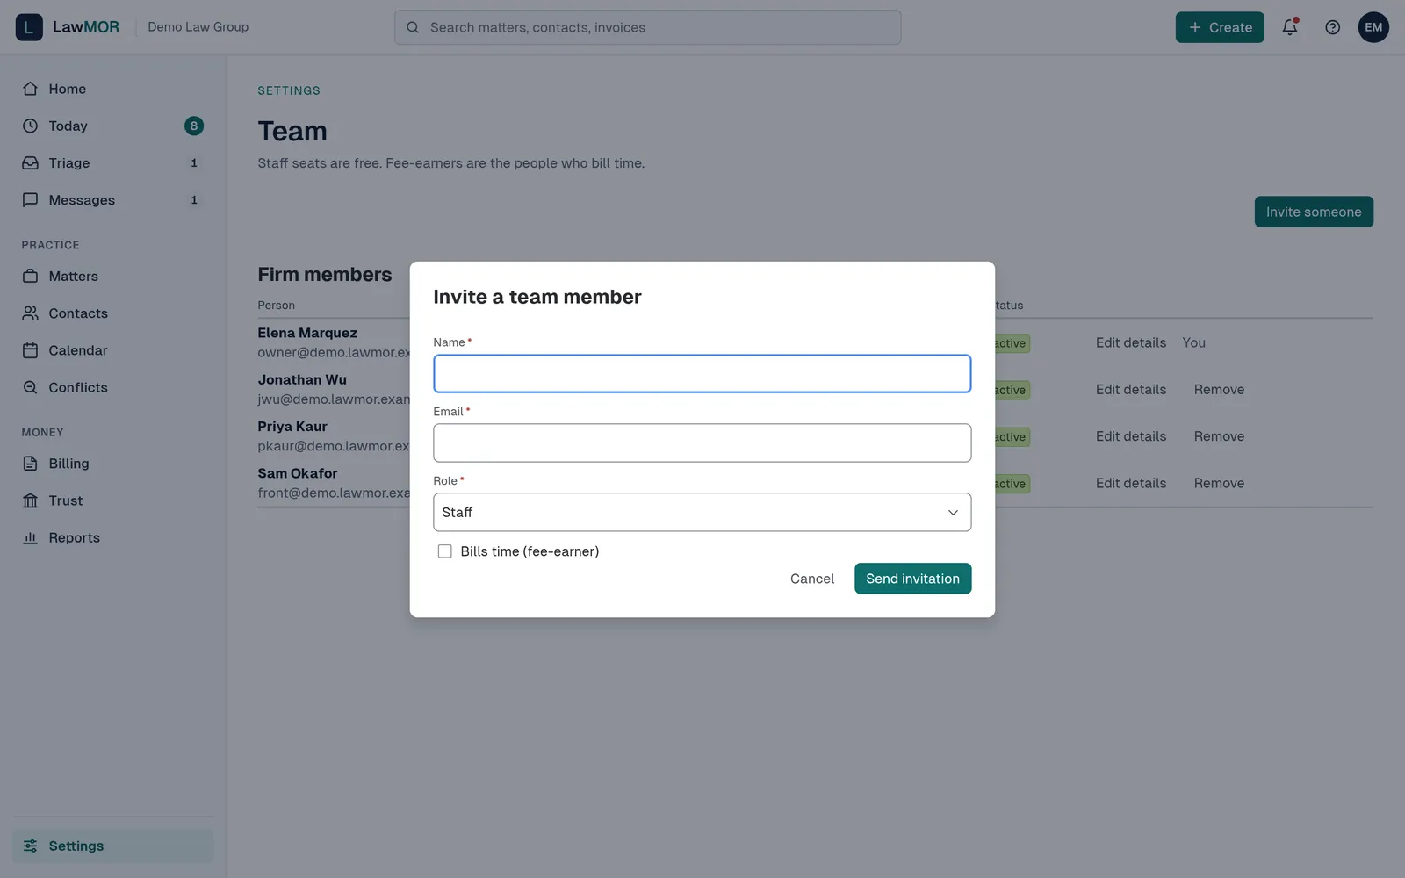This screenshot has height=878, width=1405.
Task: Click the Calendar icon in sidebar
Action: coord(30,350)
